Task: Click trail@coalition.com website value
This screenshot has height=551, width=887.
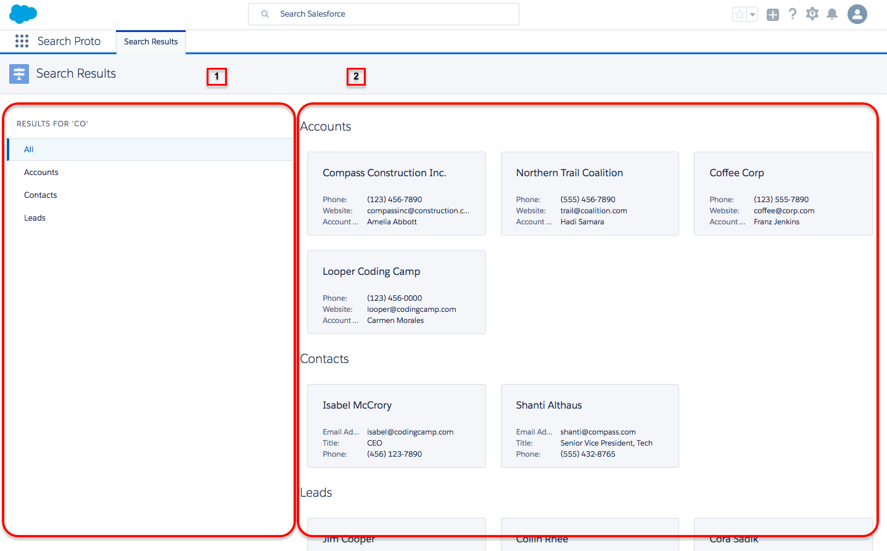Action: click(x=593, y=211)
